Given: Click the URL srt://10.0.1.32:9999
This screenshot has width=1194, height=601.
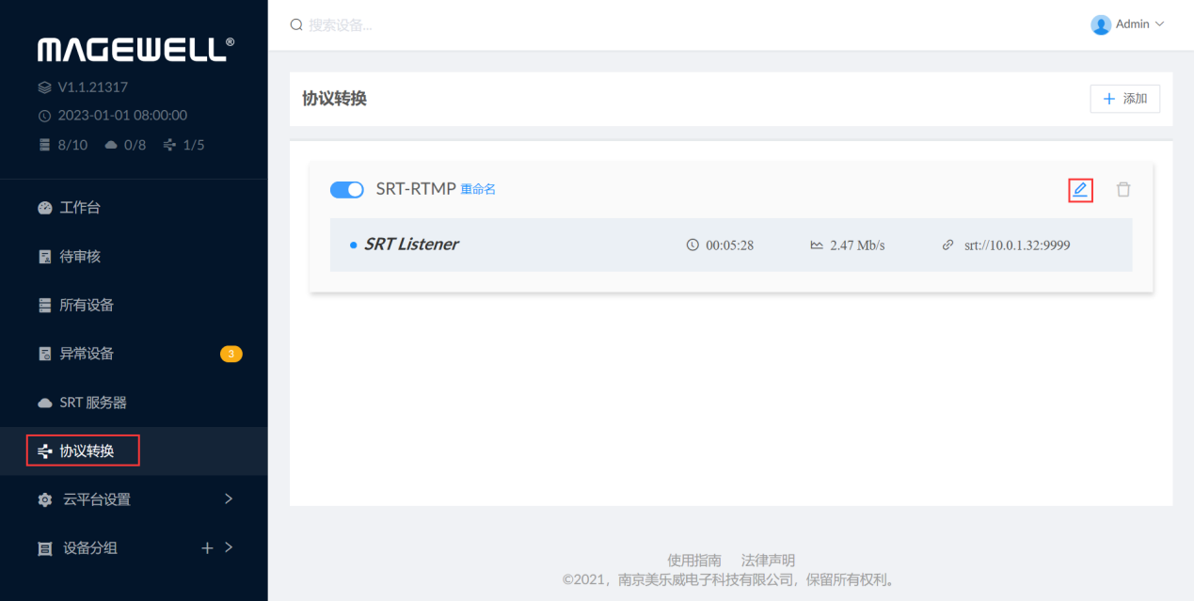Looking at the screenshot, I should (x=1017, y=245).
